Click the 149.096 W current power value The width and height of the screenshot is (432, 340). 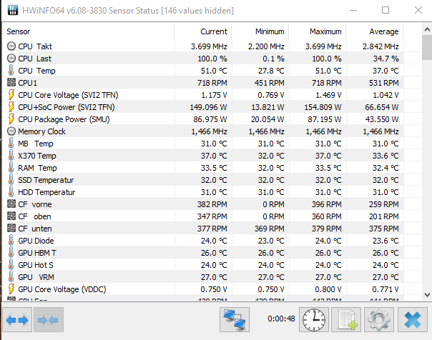[x=208, y=107]
